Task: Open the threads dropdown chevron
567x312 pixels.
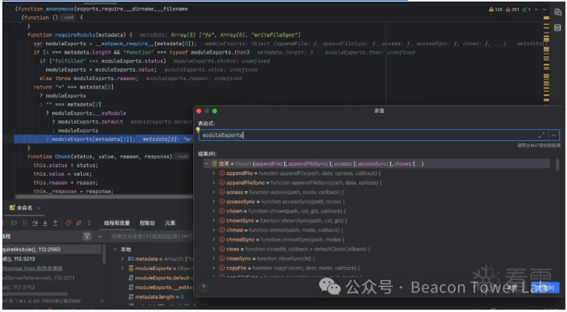Action: [100, 237]
